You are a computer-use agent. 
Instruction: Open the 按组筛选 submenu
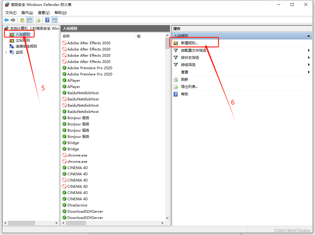click(188, 64)
